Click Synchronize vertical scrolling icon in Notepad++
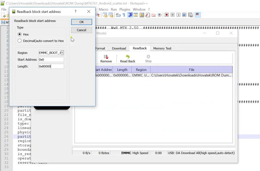 point(105,15)
